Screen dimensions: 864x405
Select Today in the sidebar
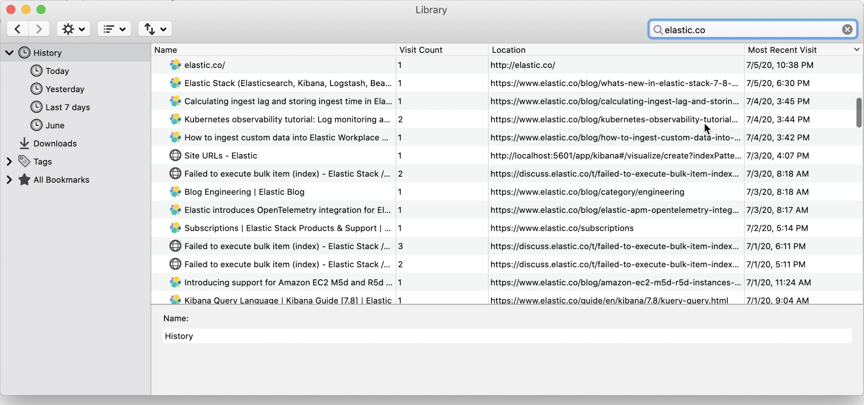point(57,71)
